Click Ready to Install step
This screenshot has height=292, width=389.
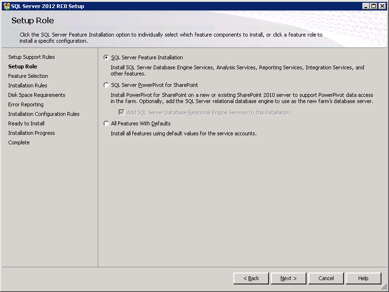[26, 123]
